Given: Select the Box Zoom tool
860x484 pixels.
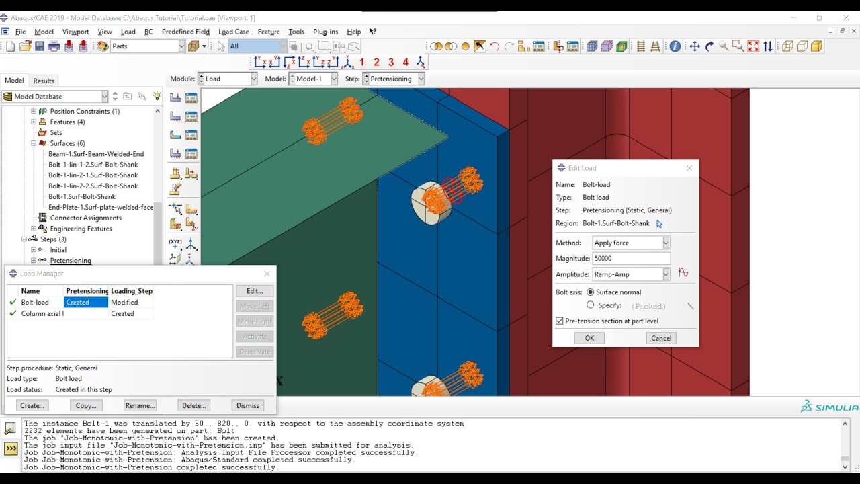Looking at the screenshot, I should 738,46.
